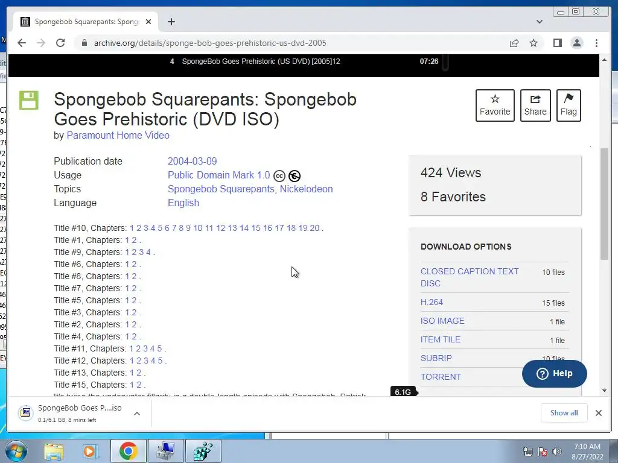Click the Chrome taskbar icon
618x463 pixels.
pyautogui.click(x=129, y=451)
